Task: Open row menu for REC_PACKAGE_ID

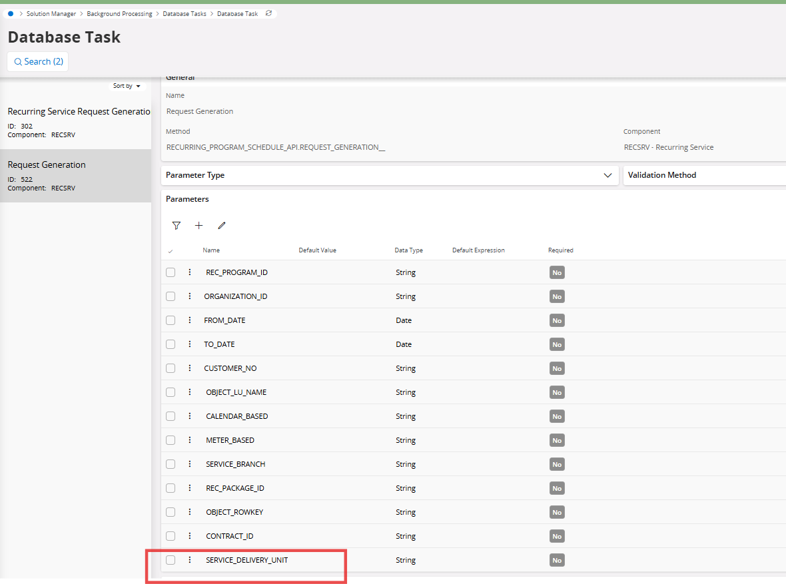Action: [x=189, y=487]
